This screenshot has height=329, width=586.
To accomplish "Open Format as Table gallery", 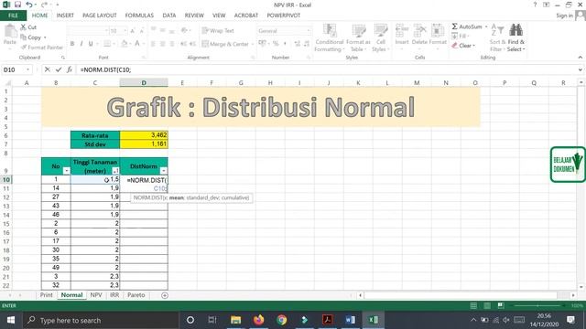I will pos(358,37).
